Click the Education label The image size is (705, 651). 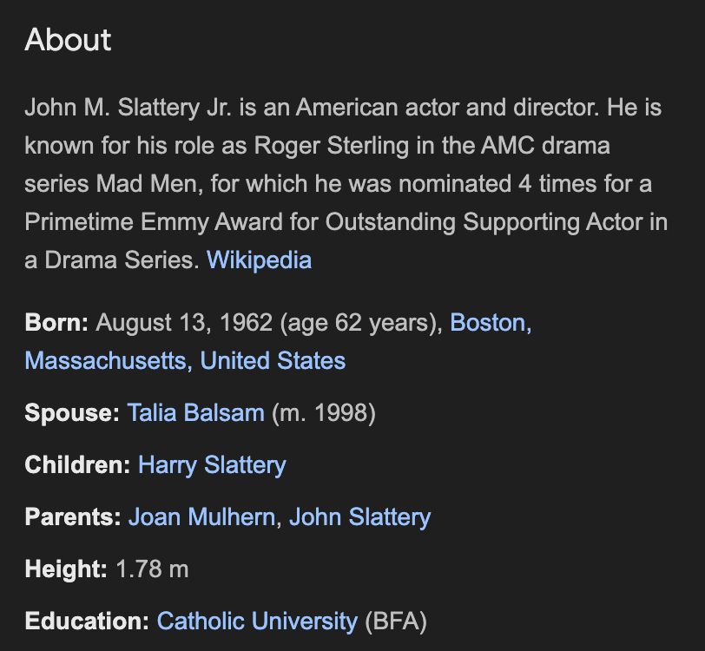coord(87,621)
